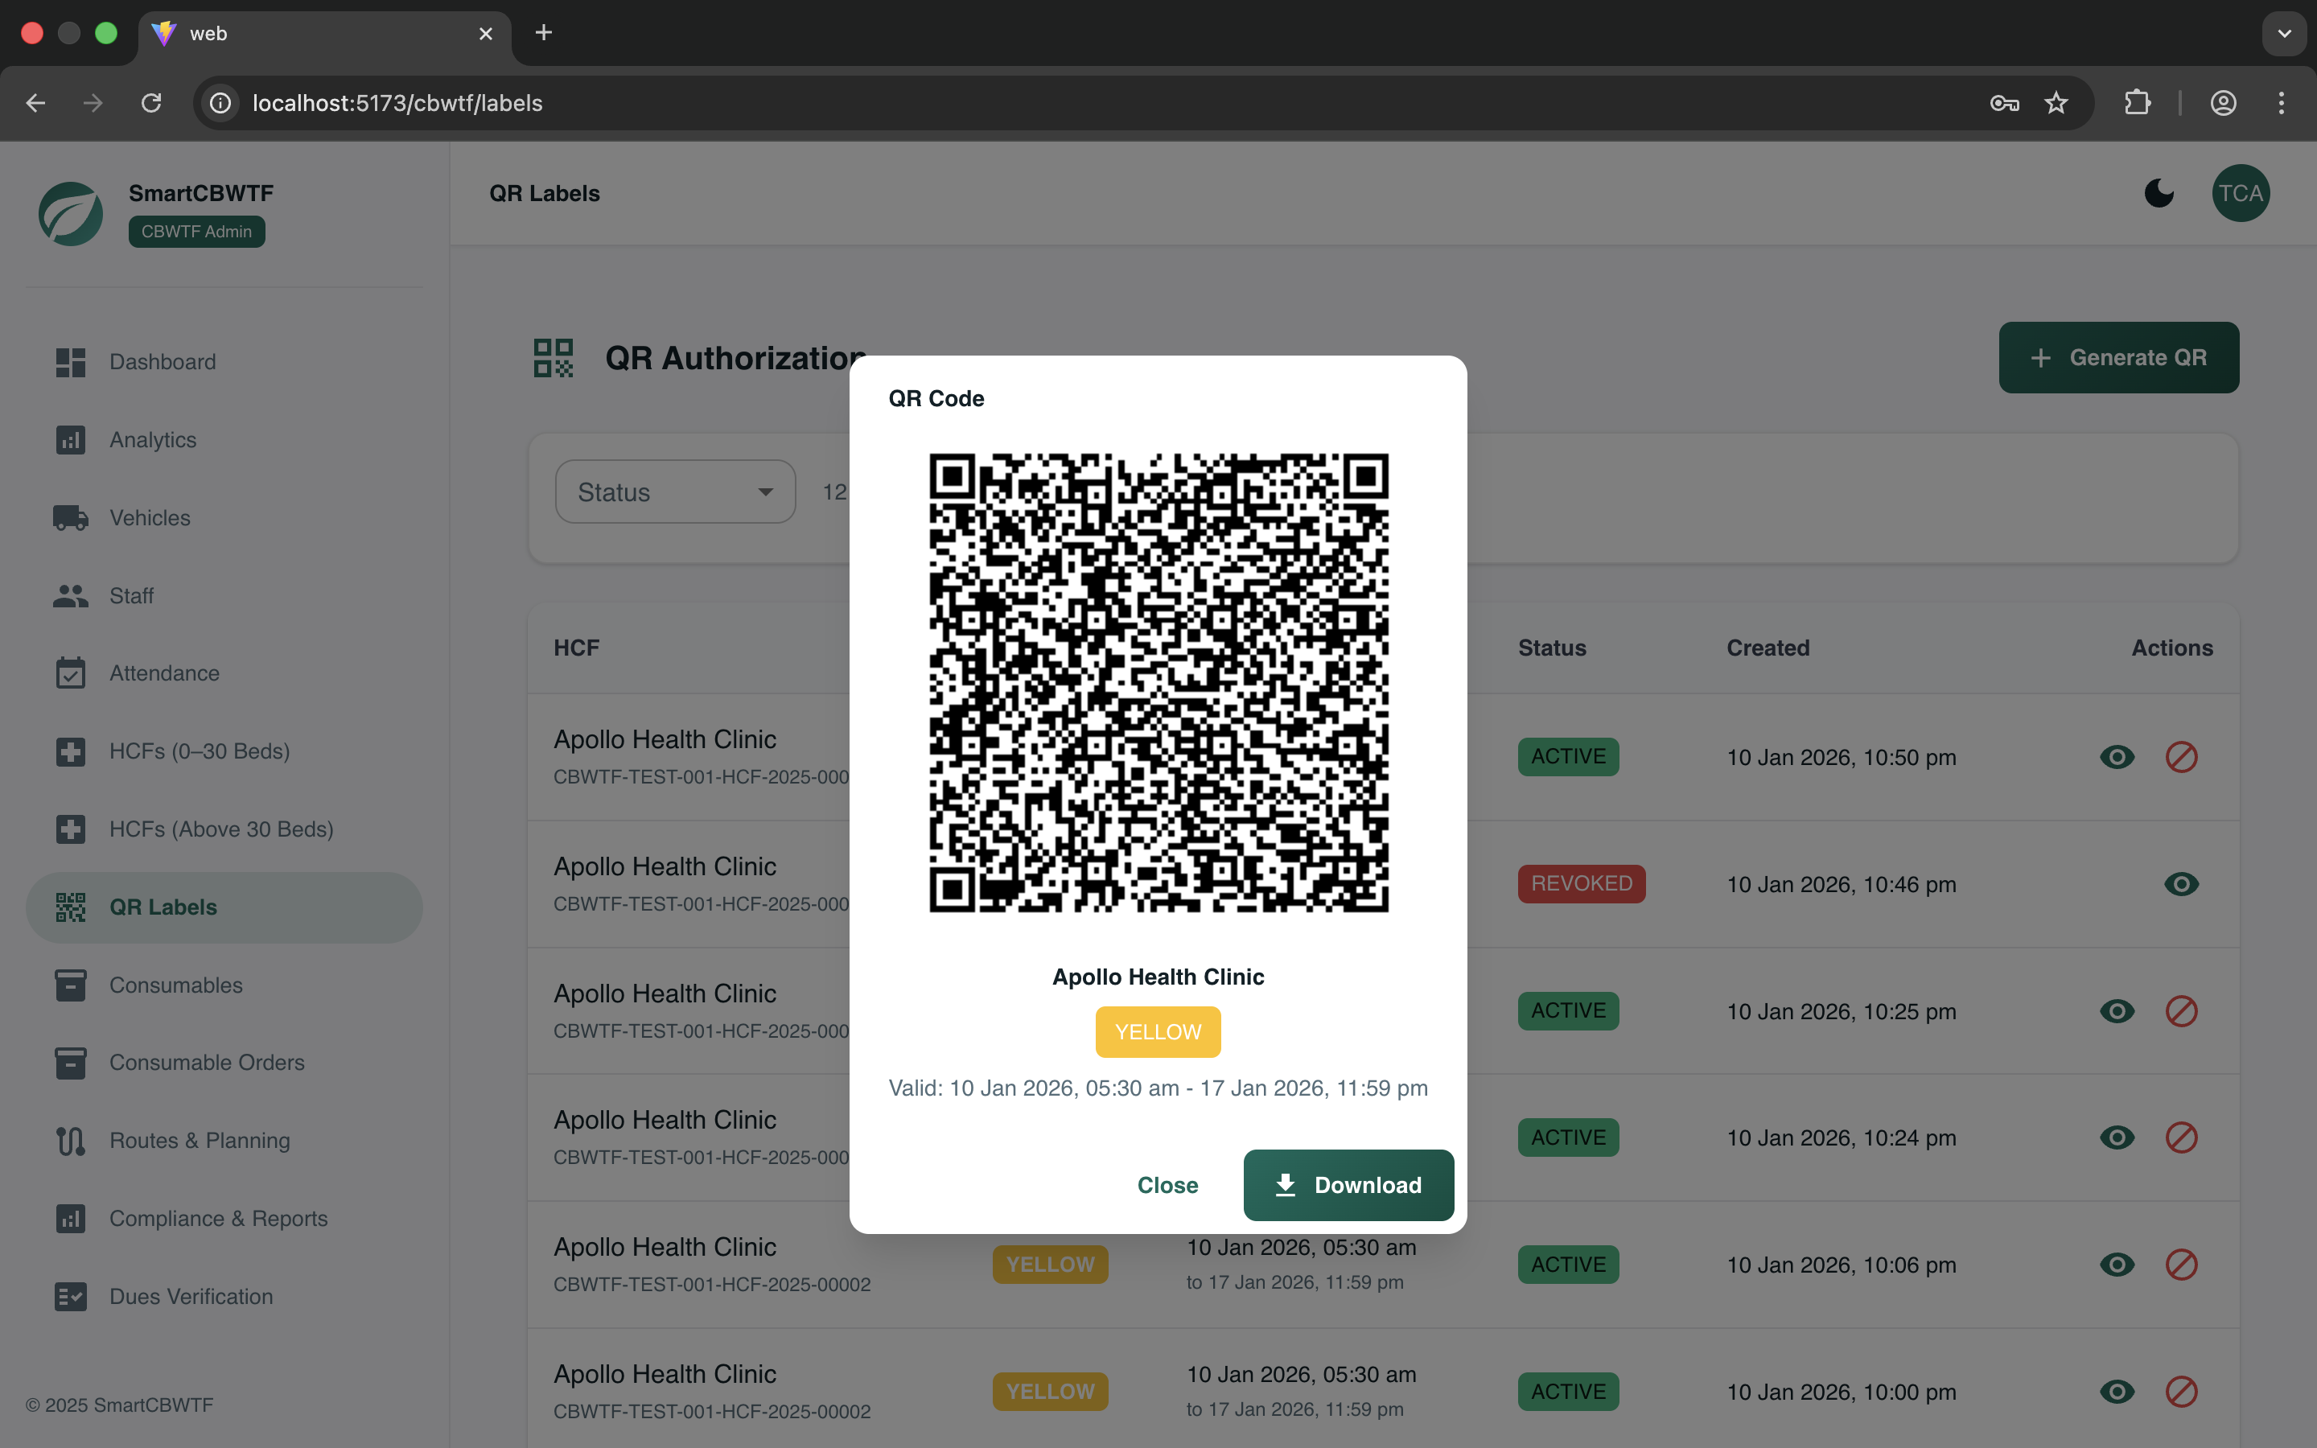This screenshot has height=1448, width=2317.
Task: Toggle dark mode with the moon icon
Action: 2159,192
